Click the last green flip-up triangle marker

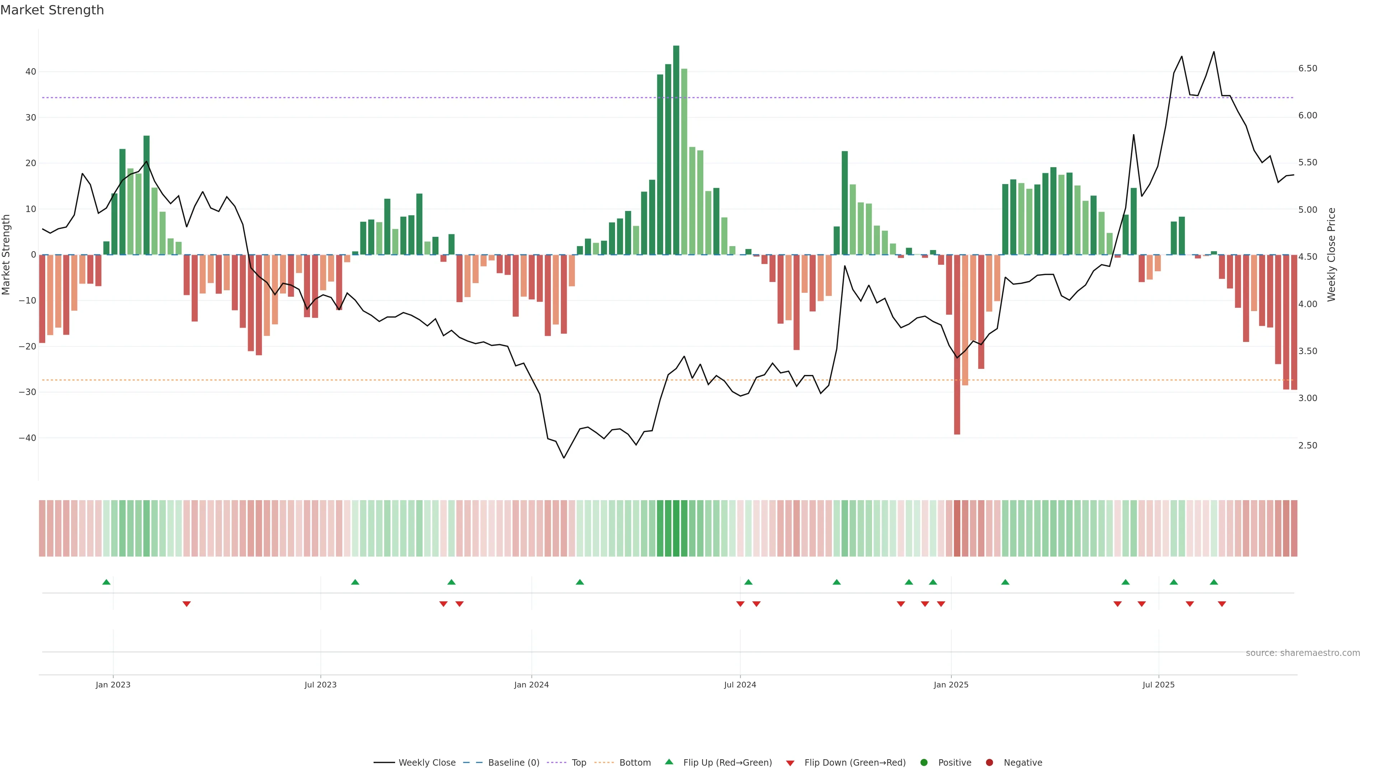click(1214, 582)
